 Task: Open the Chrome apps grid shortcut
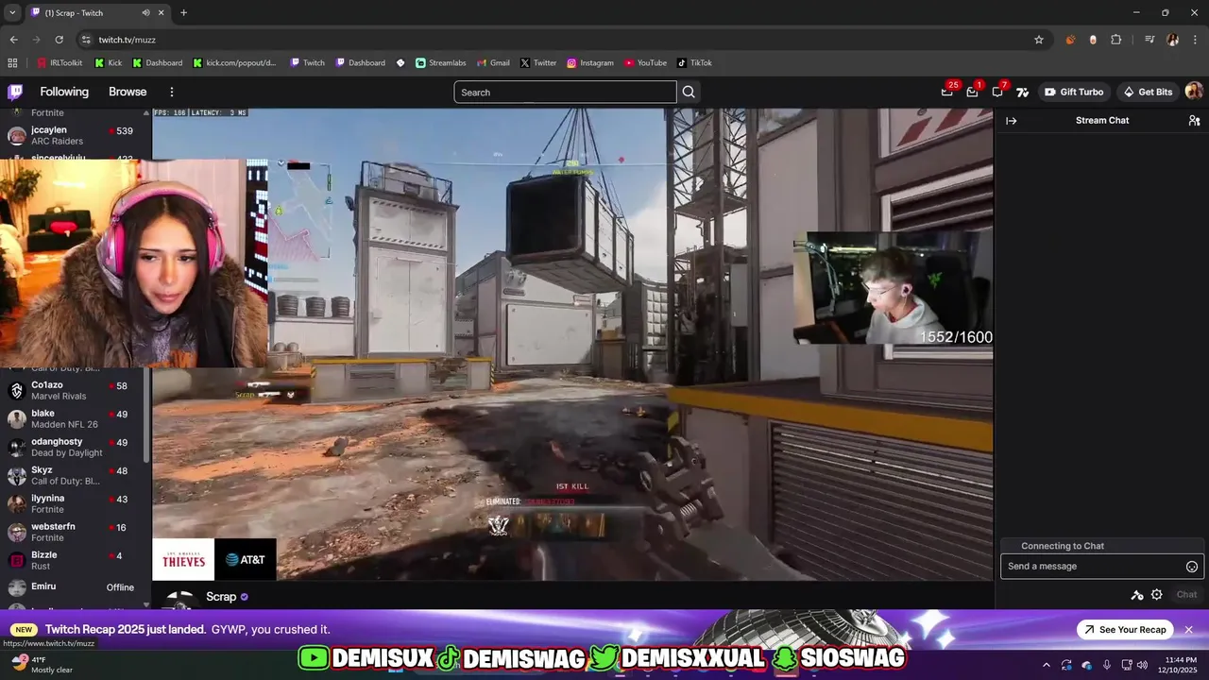click(x=12, y=63)
